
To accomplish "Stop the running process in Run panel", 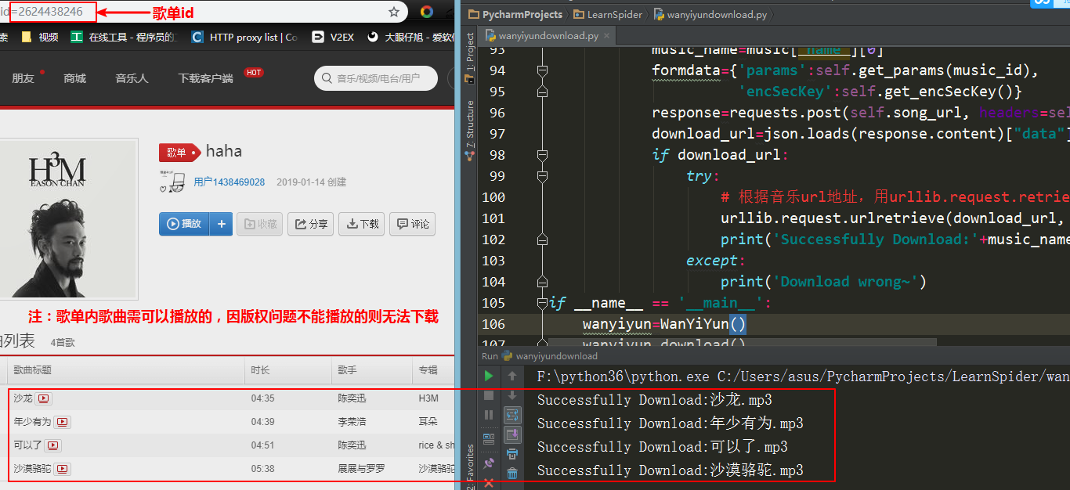I will click(x=489, y=395).
